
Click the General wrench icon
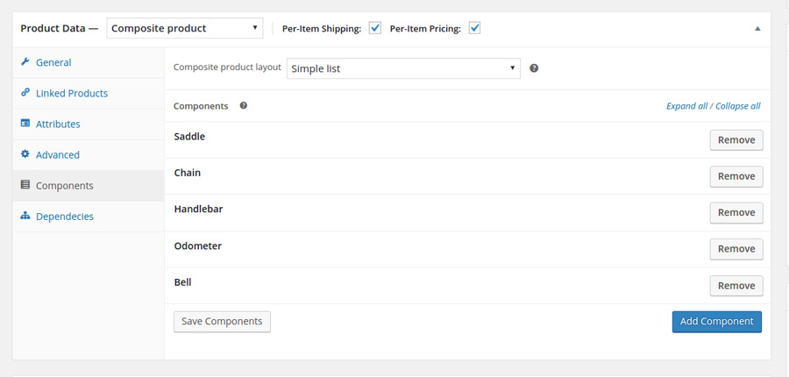[x=25, y=62]
